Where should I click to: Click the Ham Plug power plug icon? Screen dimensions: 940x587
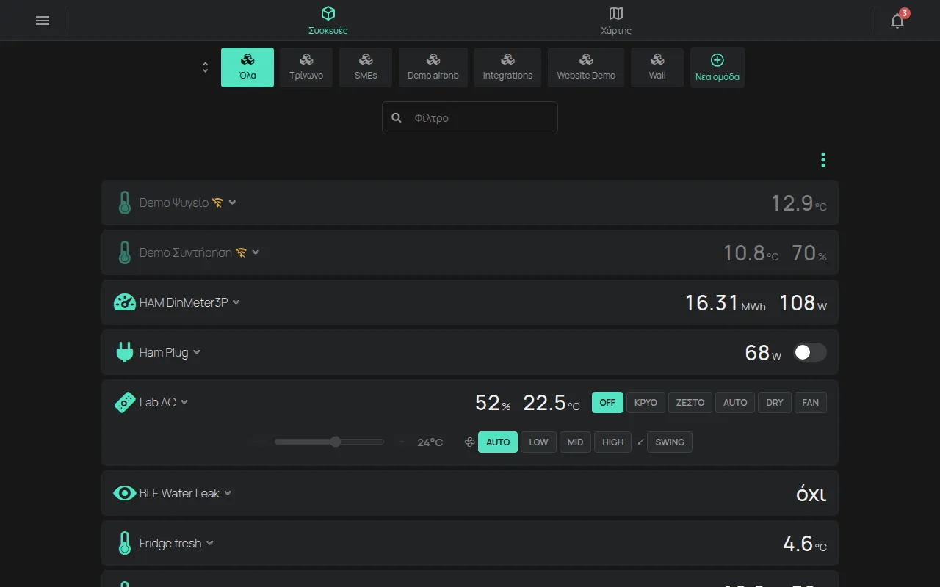tap(125, 352)
